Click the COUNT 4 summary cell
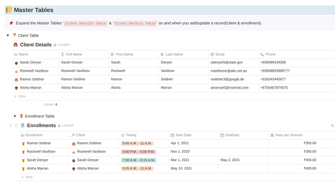Screen dimensions: 335x187 [51, 105]
